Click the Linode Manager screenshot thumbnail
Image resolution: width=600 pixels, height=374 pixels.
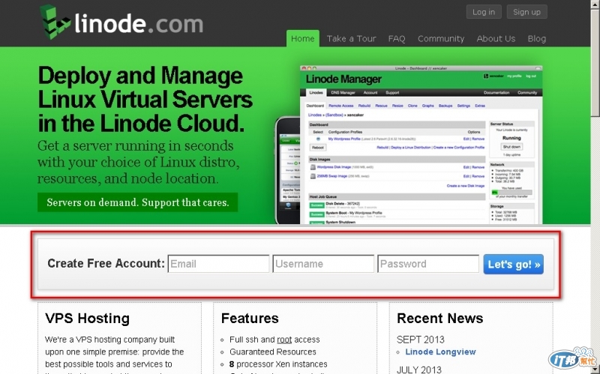421,145
